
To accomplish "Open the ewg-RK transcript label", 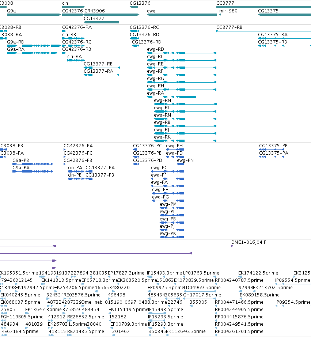I will [x=162, y=137].
